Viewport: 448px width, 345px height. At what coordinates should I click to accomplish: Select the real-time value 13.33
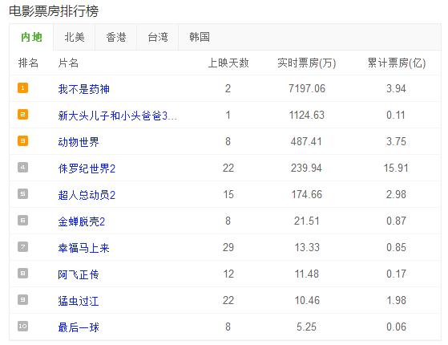(307, 247)
